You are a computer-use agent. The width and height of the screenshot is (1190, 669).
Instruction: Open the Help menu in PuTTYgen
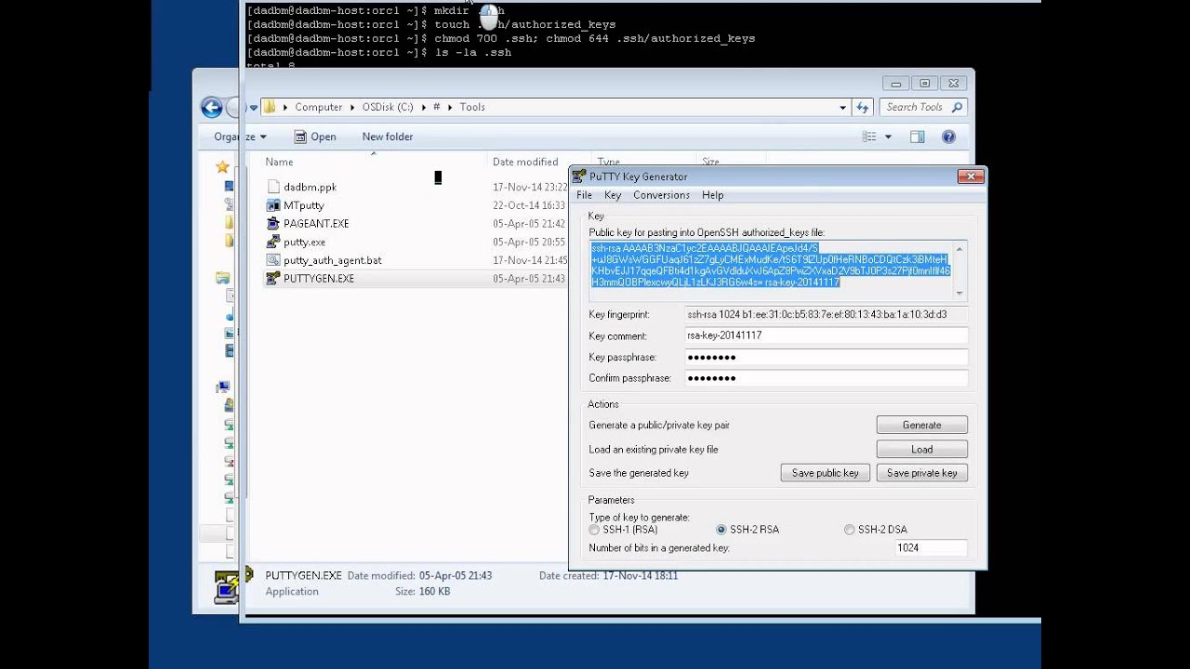click(712, 195)
